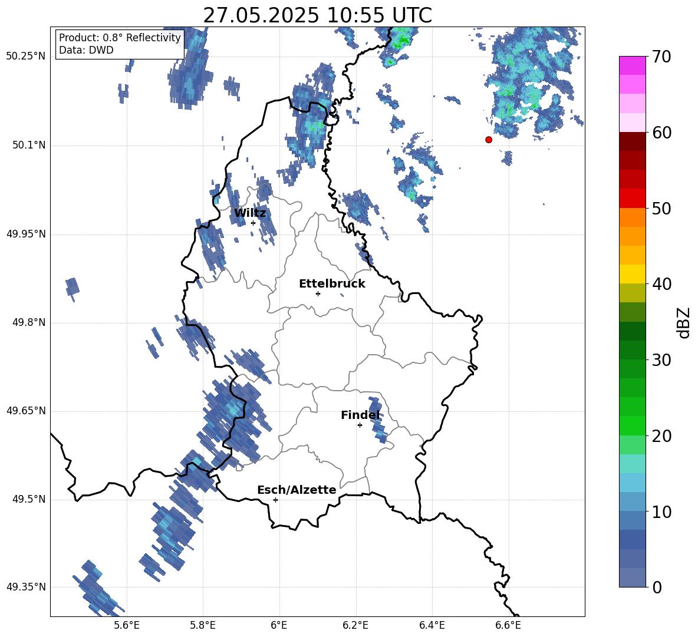Click the 6.4°E longitude label
Screen dimensions: 698x637
click(432, 625)
